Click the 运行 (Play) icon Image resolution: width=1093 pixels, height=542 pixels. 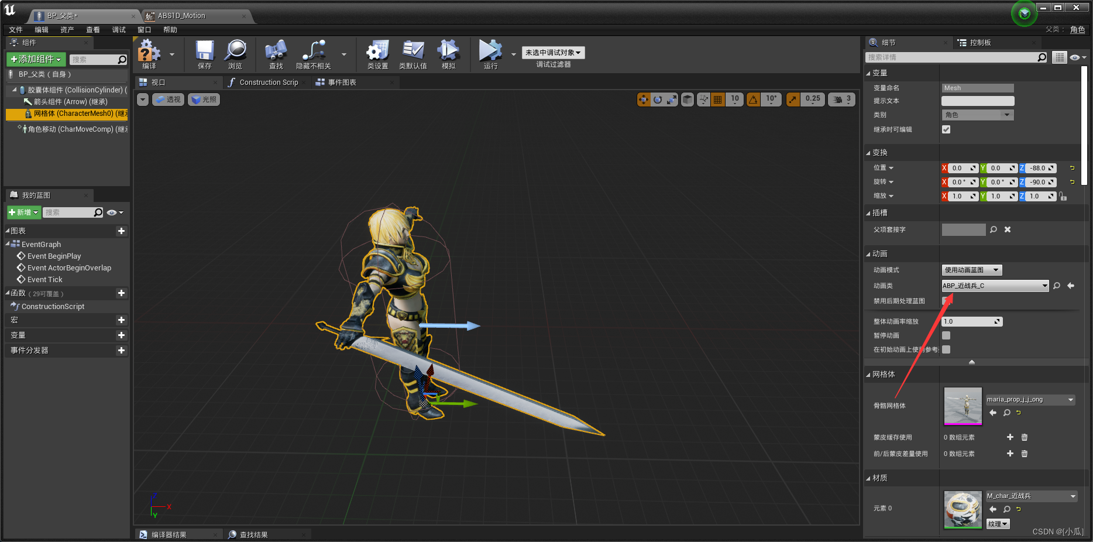point(490,51)
